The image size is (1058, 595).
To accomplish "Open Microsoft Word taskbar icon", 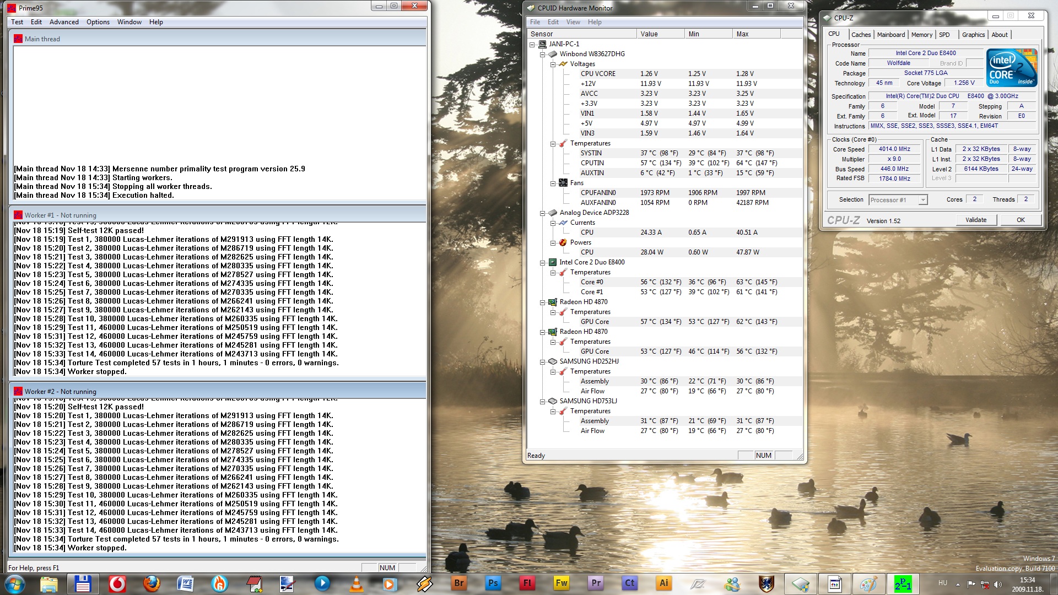I will pyautogui.click(x=185, y=583).
